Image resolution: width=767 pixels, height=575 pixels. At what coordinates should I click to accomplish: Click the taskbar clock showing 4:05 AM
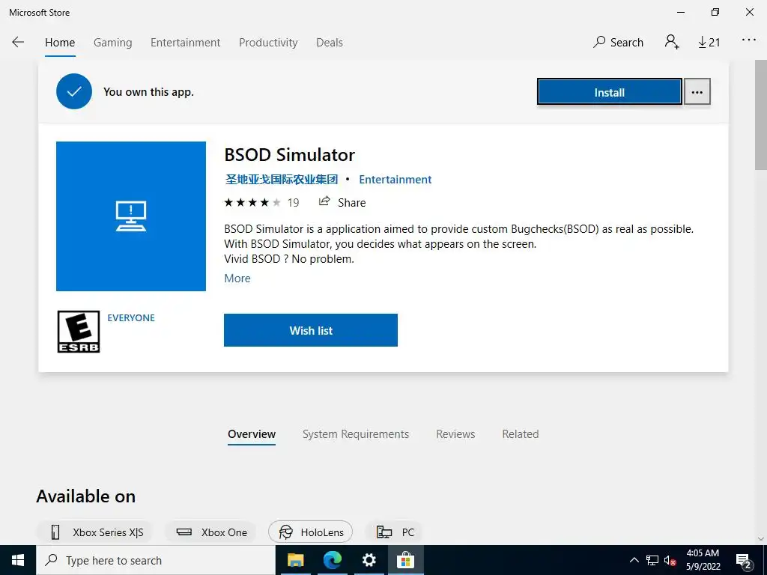tap(703, 560)
